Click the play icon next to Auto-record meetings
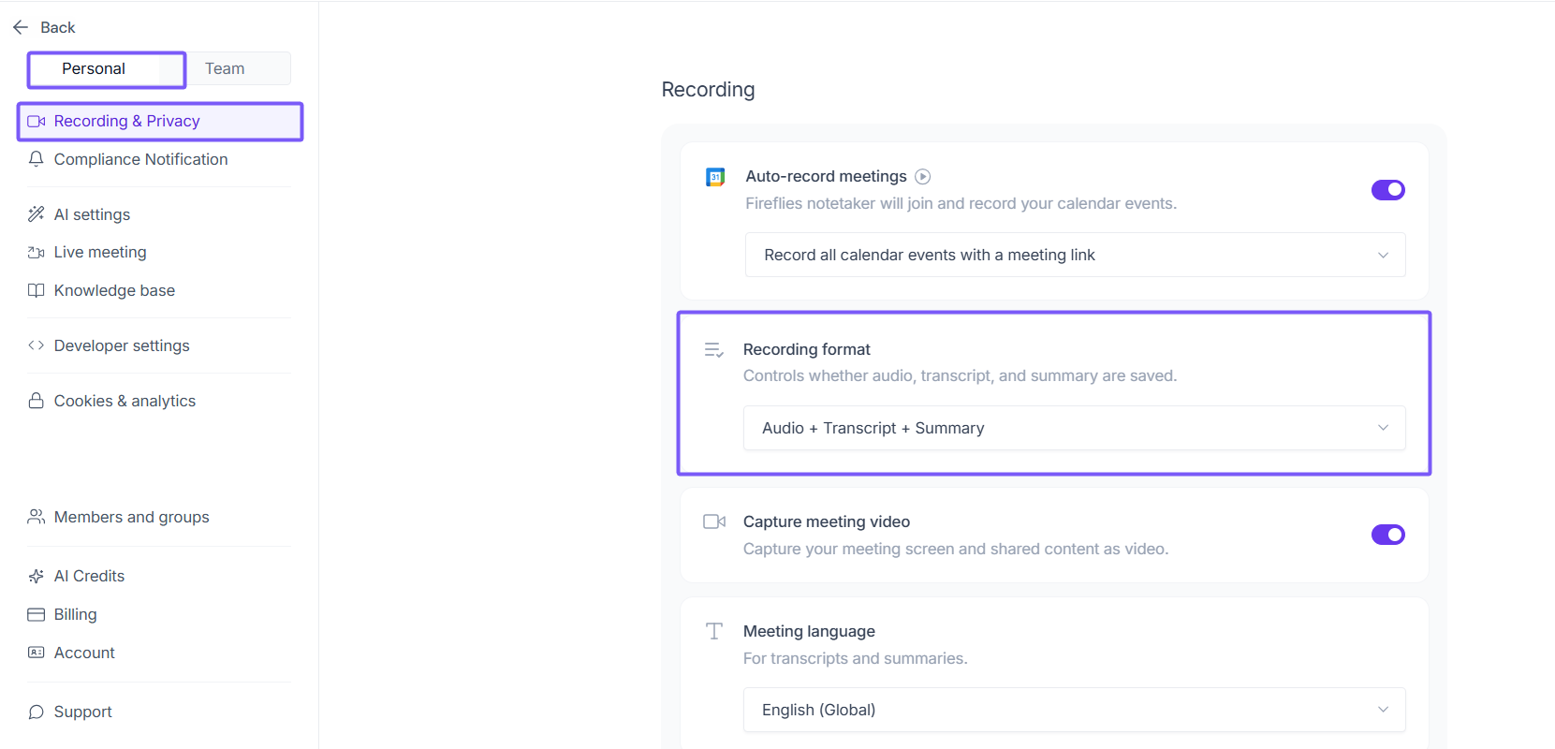The height and width of the screenshot is (749, 1555). pyautogui.click(x=922, y=176)
